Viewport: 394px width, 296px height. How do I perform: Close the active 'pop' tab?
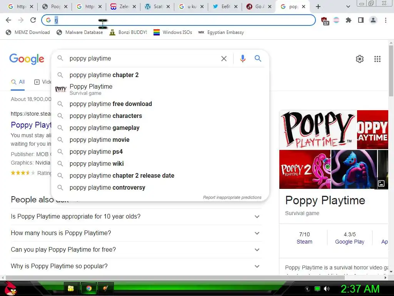point(304,7)
